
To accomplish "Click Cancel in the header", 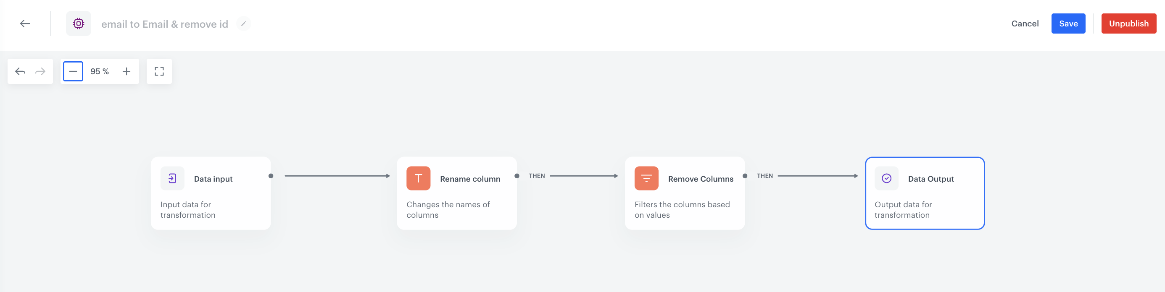I will pos(1025,23).
